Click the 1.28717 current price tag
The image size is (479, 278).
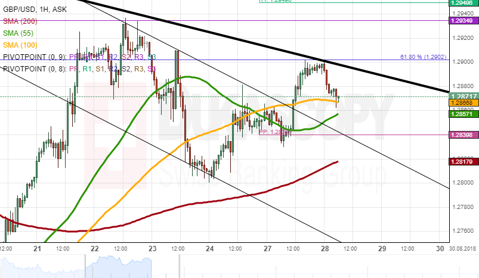click(x=464, y=96)
